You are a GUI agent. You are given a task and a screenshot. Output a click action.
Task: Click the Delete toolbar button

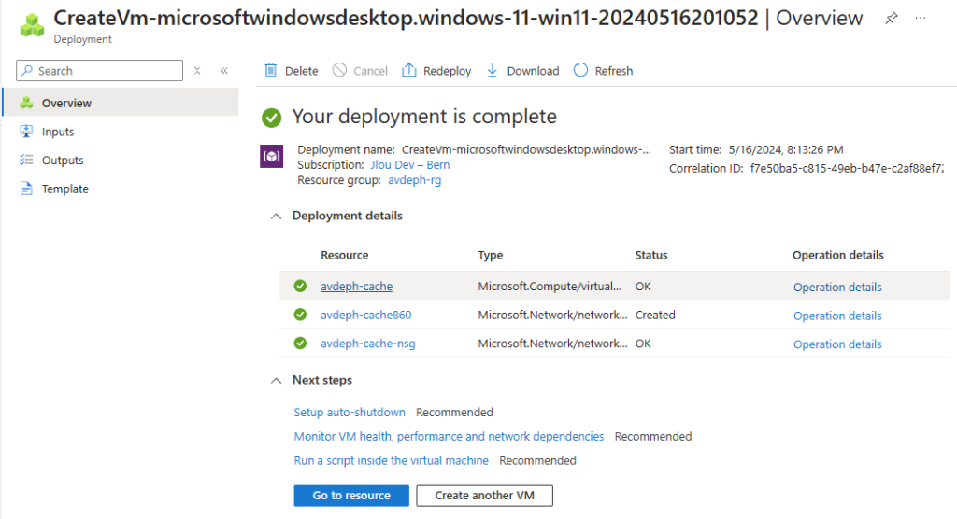point(292,71)
